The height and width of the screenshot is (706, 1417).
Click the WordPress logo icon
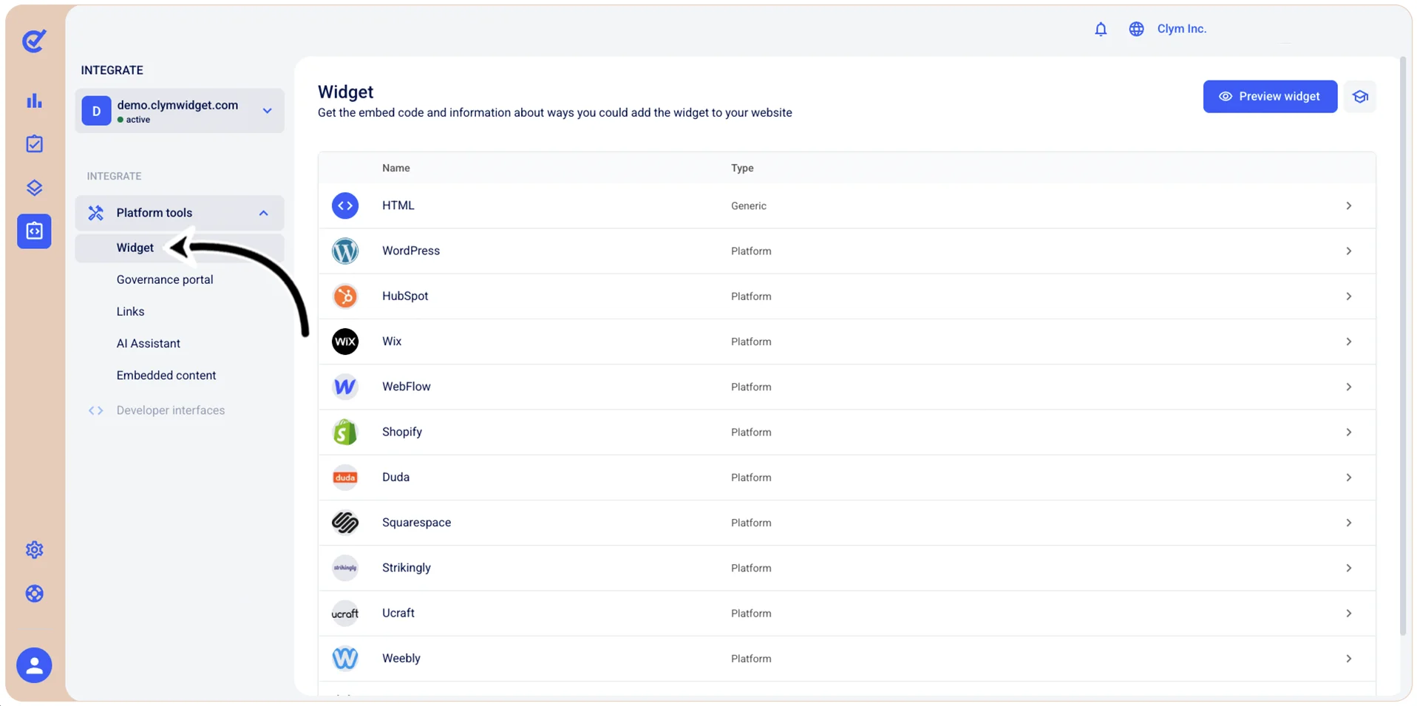[345, 251]
